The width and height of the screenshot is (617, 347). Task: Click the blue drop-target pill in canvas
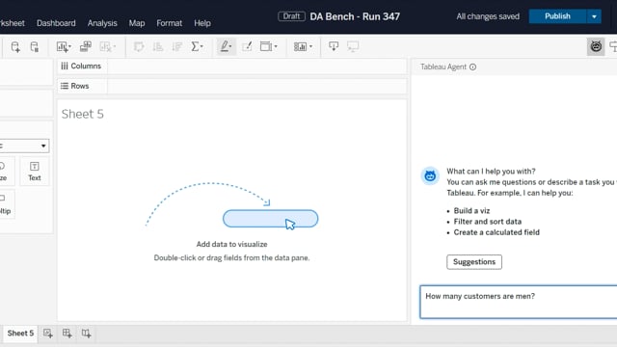270,219
